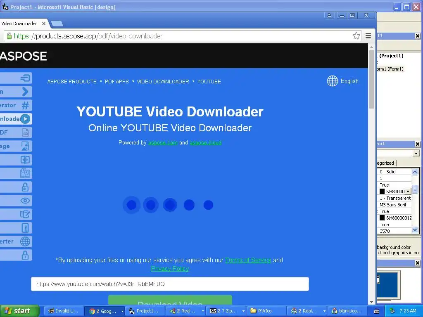
Task: Select the (Project1) tree node
Action: [x=391, y=56]
